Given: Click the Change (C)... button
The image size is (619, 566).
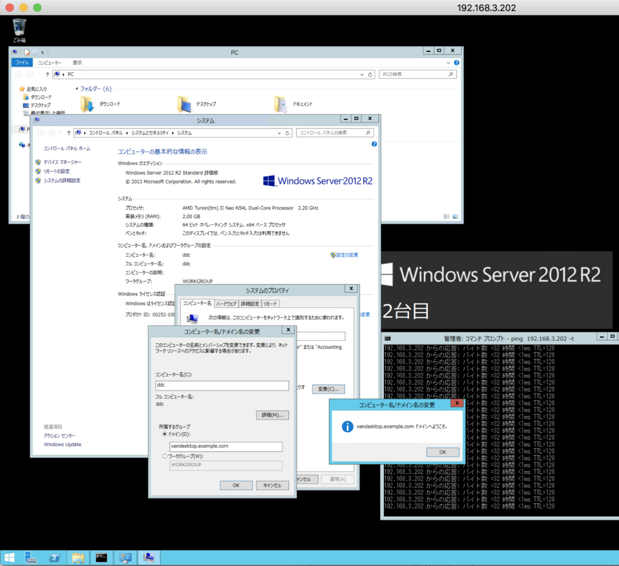Looking at the screenshot, I should [328, 389].
